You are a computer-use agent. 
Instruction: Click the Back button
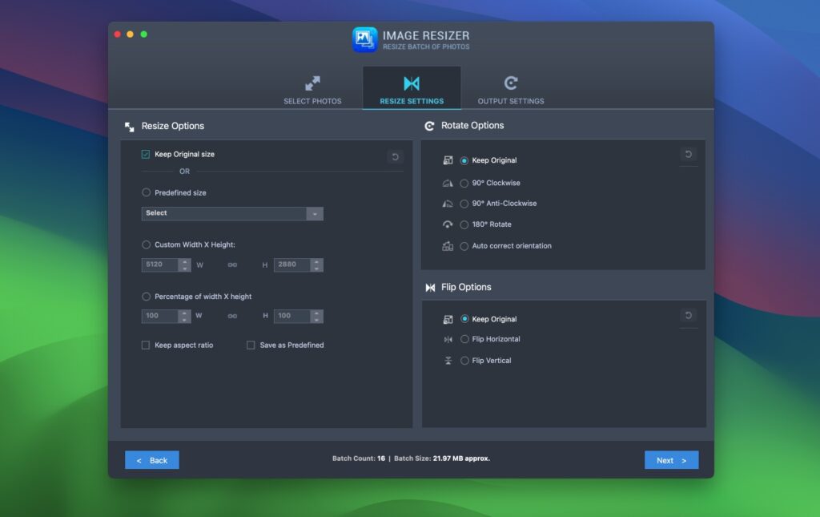(x=151, y=459)
